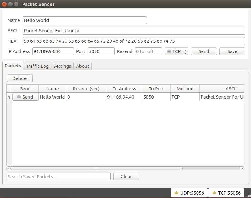The height and width of the screenshot is (198, 251).
Task: Save the current packet
Action: tap(232, 51)
